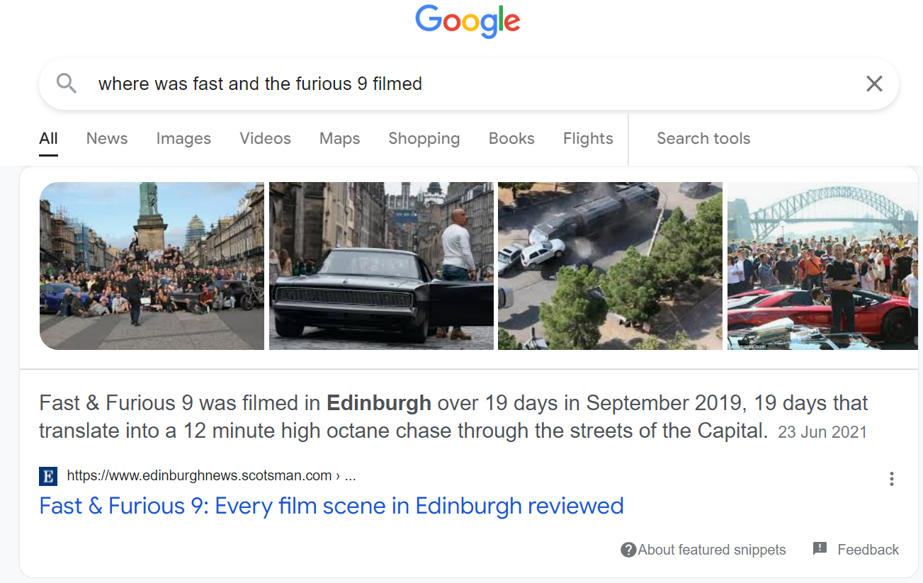
Task: Click the Feedback link
Action: [x=868, y=550]
